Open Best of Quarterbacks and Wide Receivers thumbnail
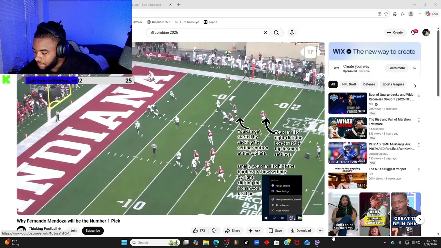The height and width of the screenshot is (248, 441). (348, 103)
